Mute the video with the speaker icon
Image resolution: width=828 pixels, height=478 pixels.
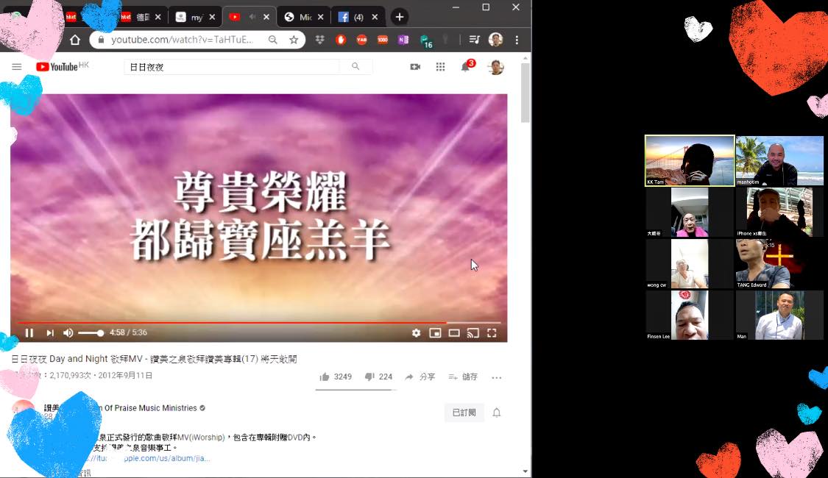click(68, 333)
